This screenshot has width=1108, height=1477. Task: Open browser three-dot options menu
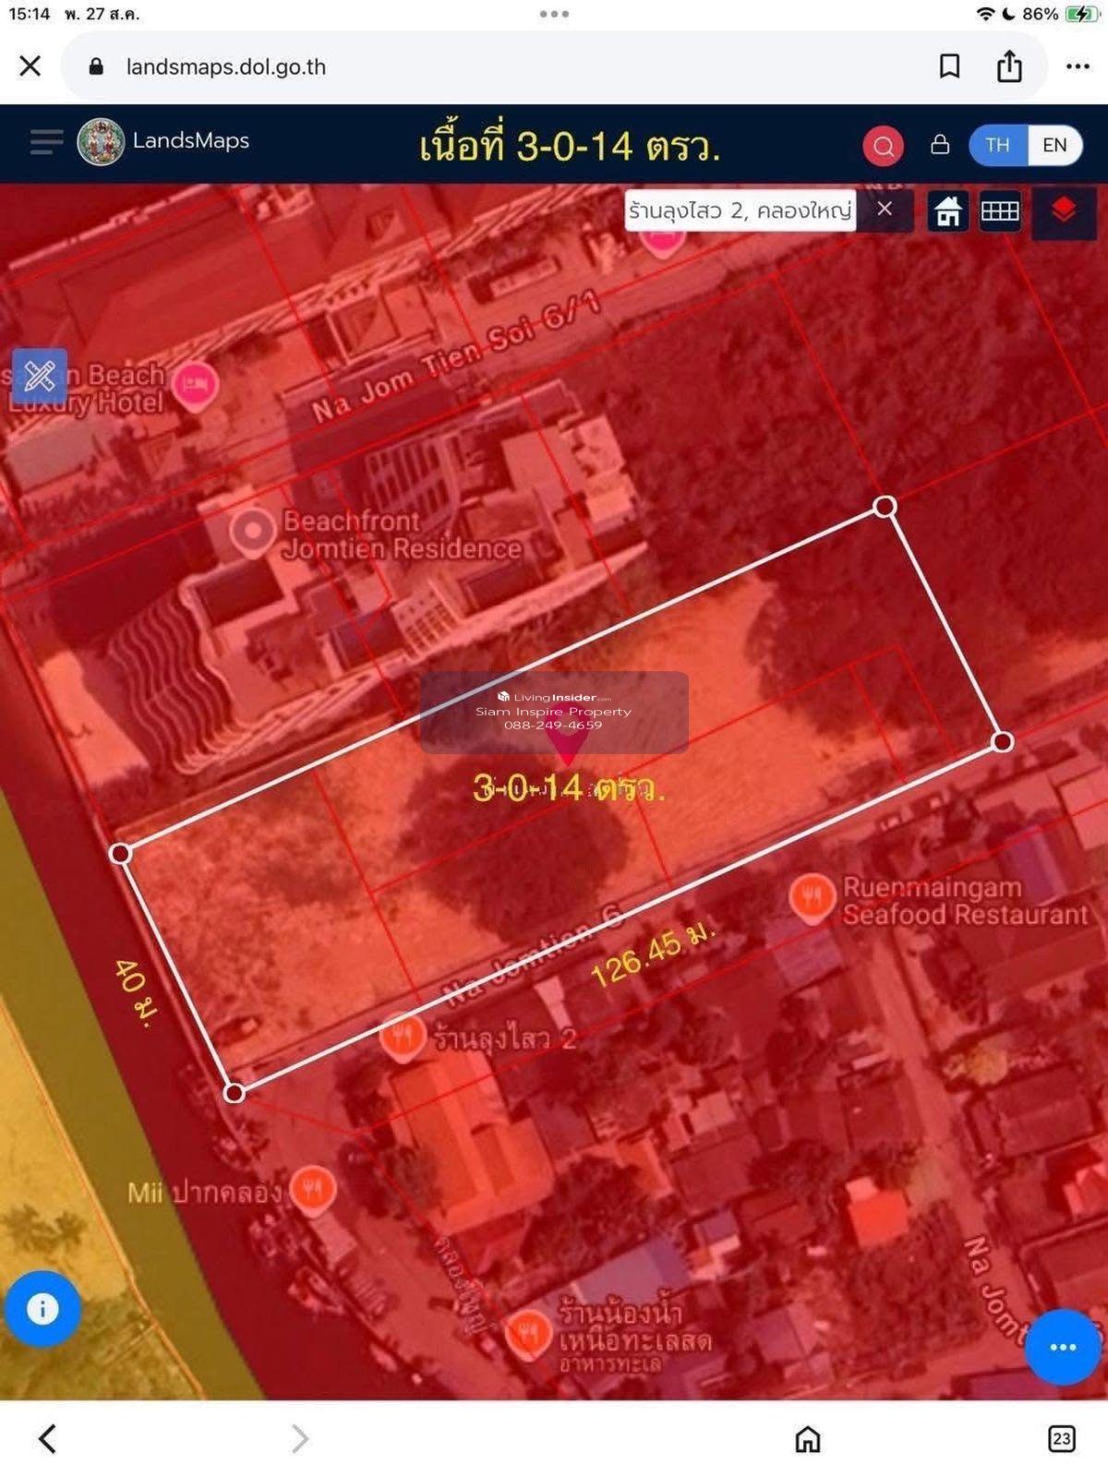pyautogui.click(x=1078, y=66)
